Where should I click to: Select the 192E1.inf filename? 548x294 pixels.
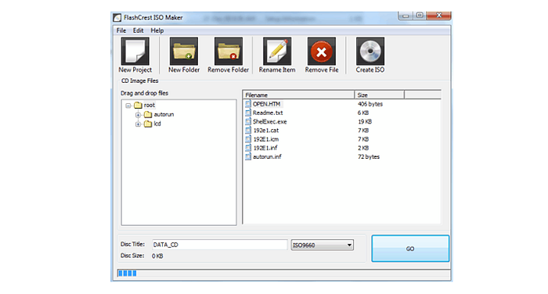click(265, 148)
